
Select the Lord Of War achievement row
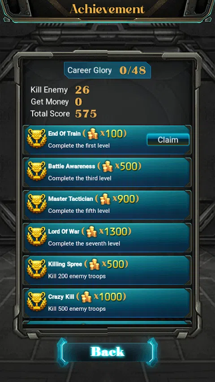pyautogui.click(x=107, y=237)
